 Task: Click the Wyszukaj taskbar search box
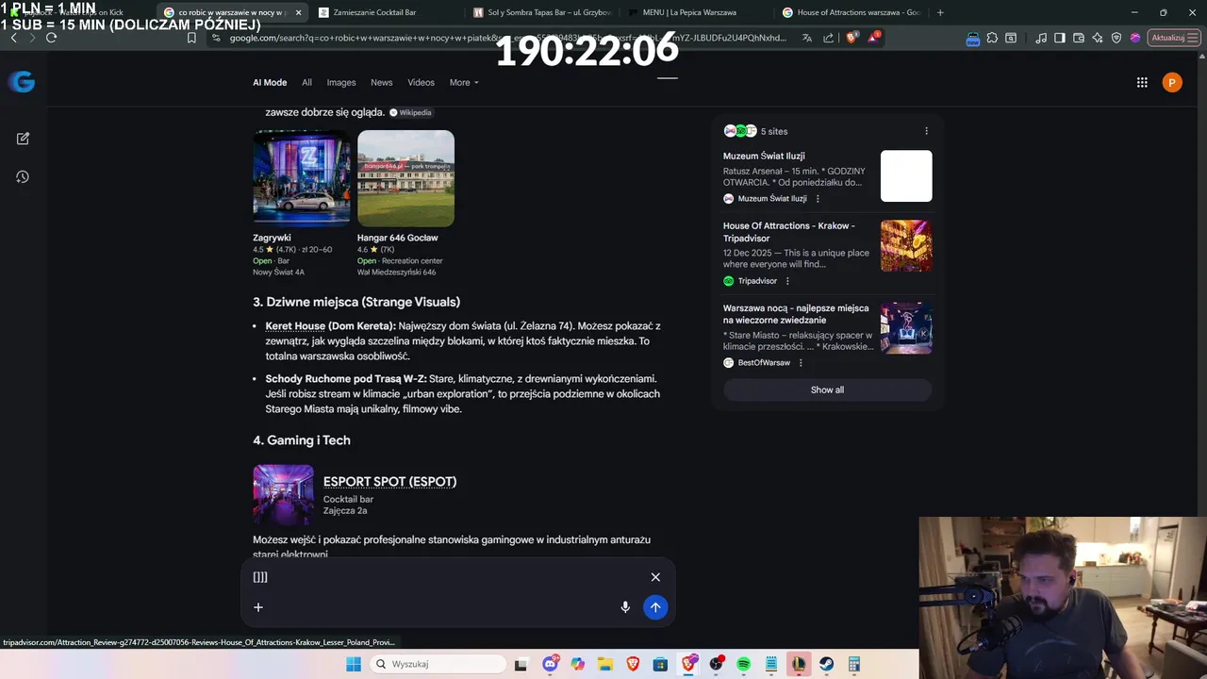click(x=436, y=664)
